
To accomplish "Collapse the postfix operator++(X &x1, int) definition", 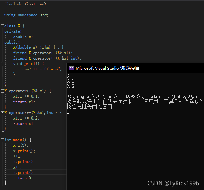I will [x=2, y=113].
